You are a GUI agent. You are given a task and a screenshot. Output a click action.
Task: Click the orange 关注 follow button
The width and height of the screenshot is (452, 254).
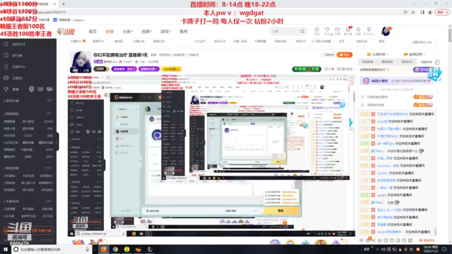pyautogui.click(x=345, y=55)
